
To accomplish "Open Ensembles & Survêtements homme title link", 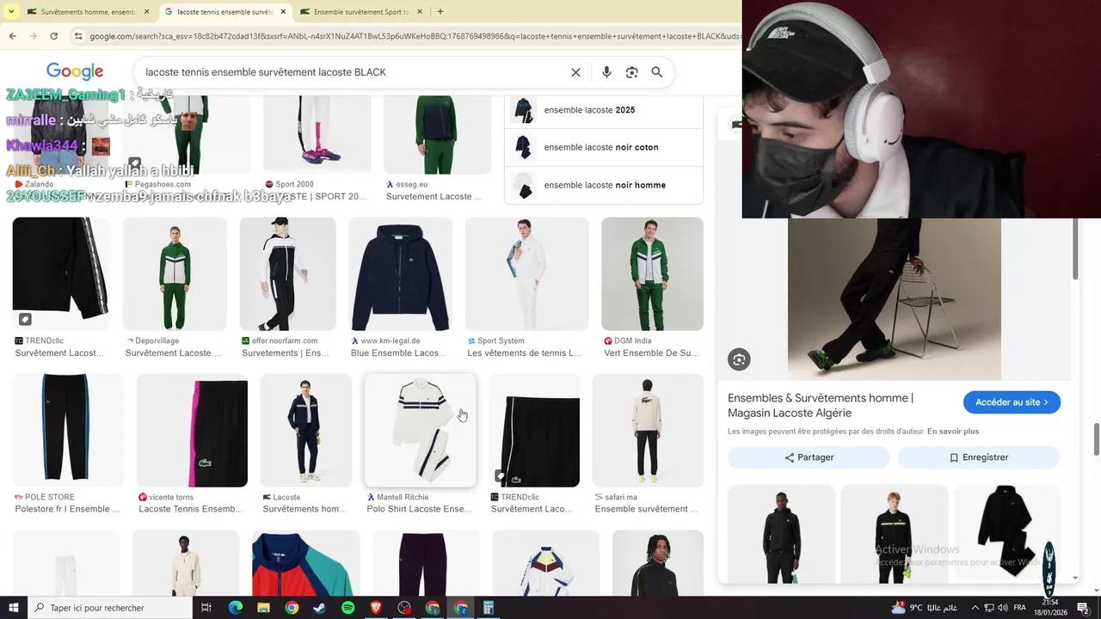I will (x=821, y=405).
